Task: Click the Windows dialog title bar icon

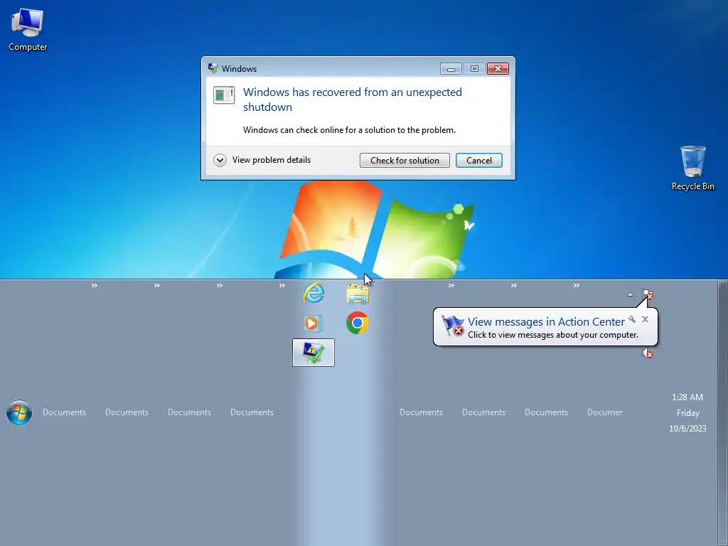Action: (x=213, y=68)
